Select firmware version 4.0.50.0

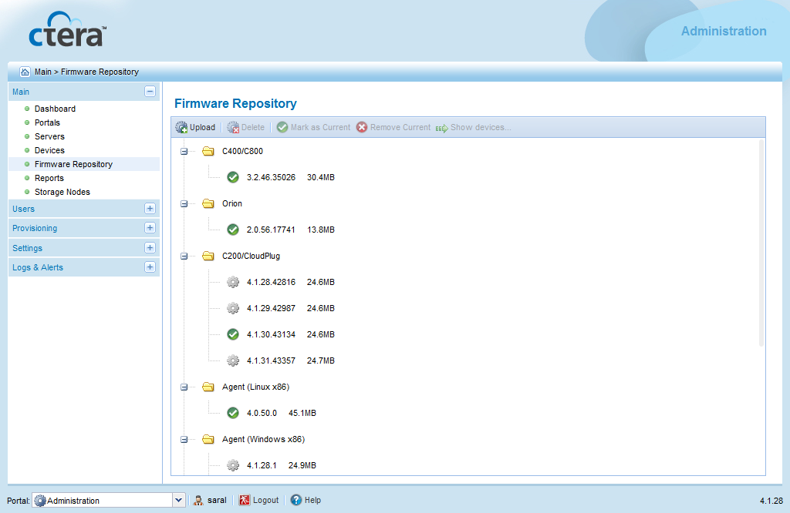(x=262, y=414)
